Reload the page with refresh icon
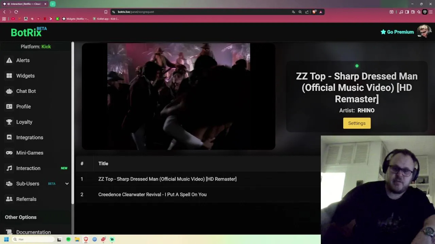Screen dimensions: 435x244 click(x=16, y=12)
